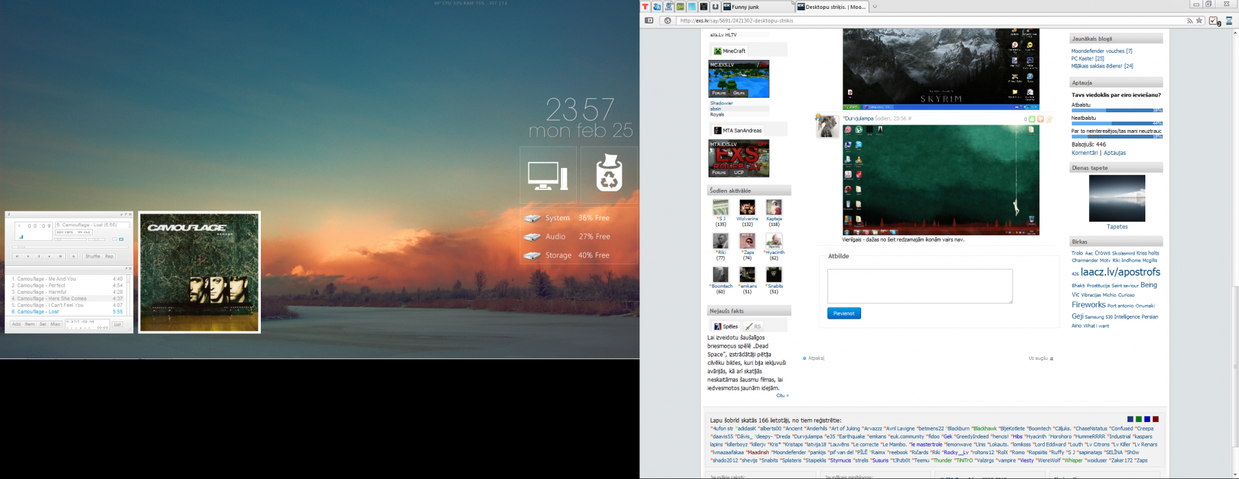This screenshot has height=479, width=1239.
Task: Toggle Rep (repeat) in the music player
Action: 109,257
